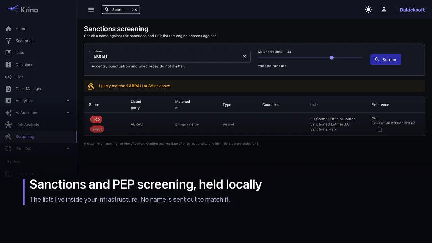Click the 1 party matched ABRAU banner text

point(135,86)
